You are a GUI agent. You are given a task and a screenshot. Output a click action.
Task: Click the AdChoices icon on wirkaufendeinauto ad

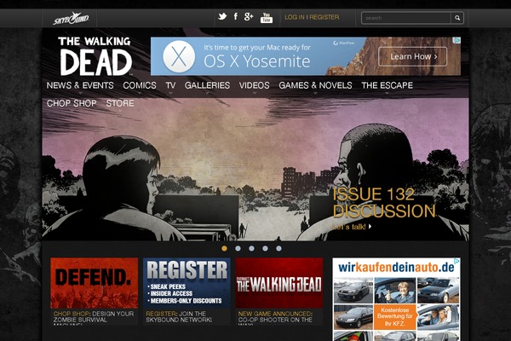tap(456, 261)
